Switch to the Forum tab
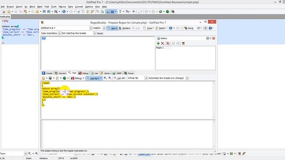The height and width of the screenshot is (160, 285). click(129, 73)
